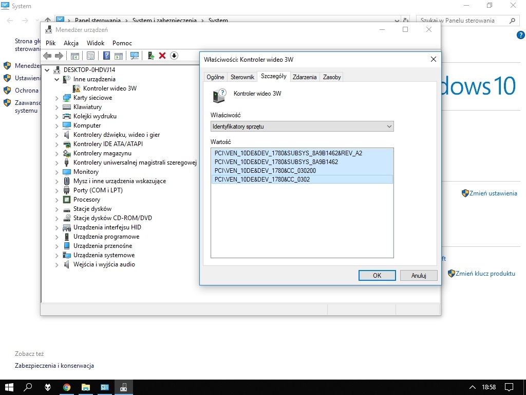Viewport: 526px width, 395px height.
Task: Expand the Kontrolery IDE ATA/ATAPI category
Action: [x=57, y=144]
